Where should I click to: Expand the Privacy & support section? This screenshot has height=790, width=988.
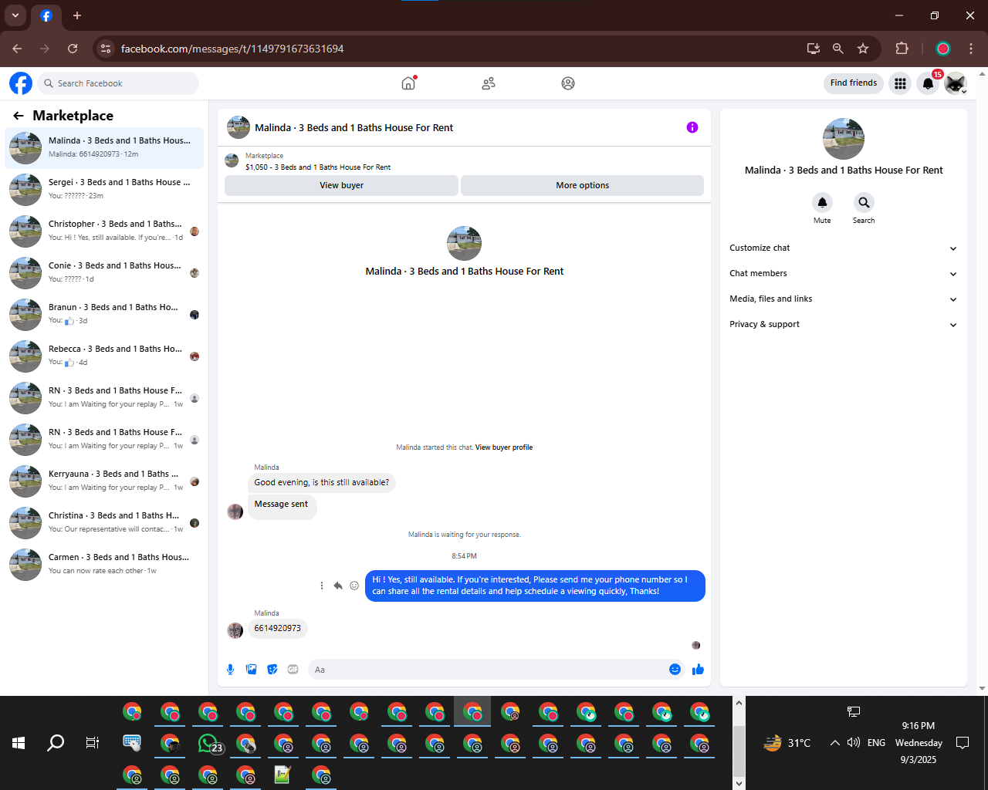[x=844, y=324]
